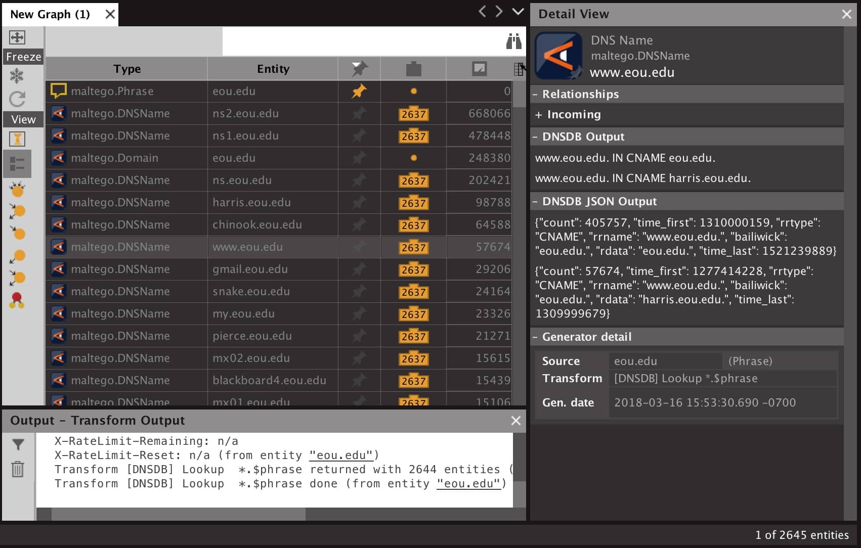Click the weight column header icon
Image resolution: width=861 pixels, height=548 pixels.
pyautogui.click(x=479, y=69)
